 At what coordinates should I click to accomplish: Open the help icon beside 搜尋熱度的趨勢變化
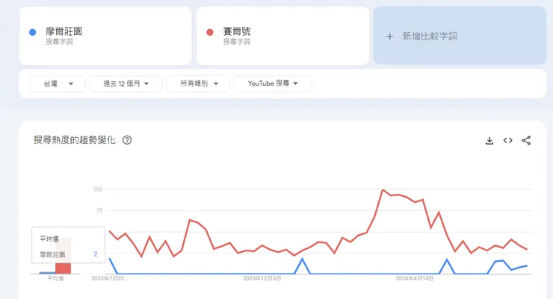pyautogui.click(x=127, y=140)
